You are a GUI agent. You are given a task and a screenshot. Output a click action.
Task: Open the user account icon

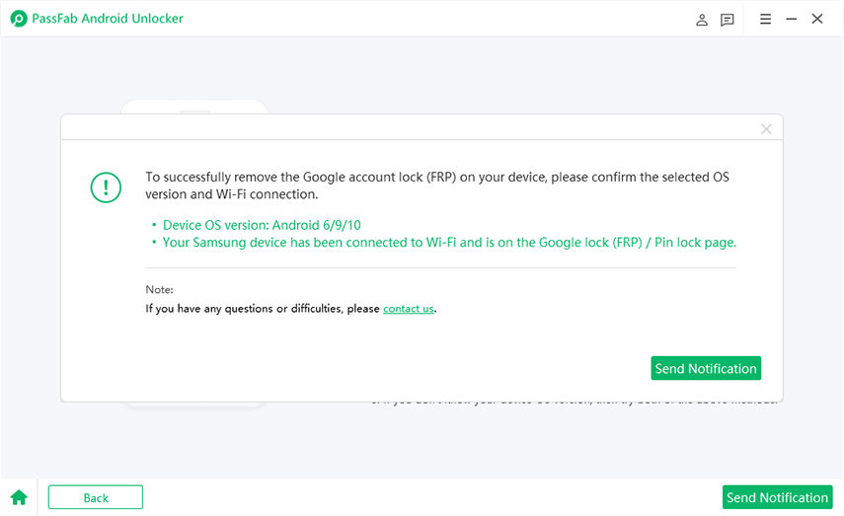click(702, 20)
